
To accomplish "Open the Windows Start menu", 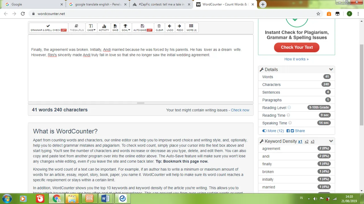I will tap(7, 199).
